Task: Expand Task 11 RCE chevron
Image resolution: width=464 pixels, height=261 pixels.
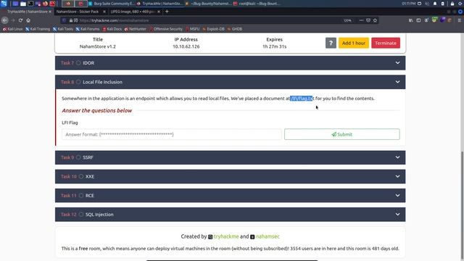Action: [397, 195]
